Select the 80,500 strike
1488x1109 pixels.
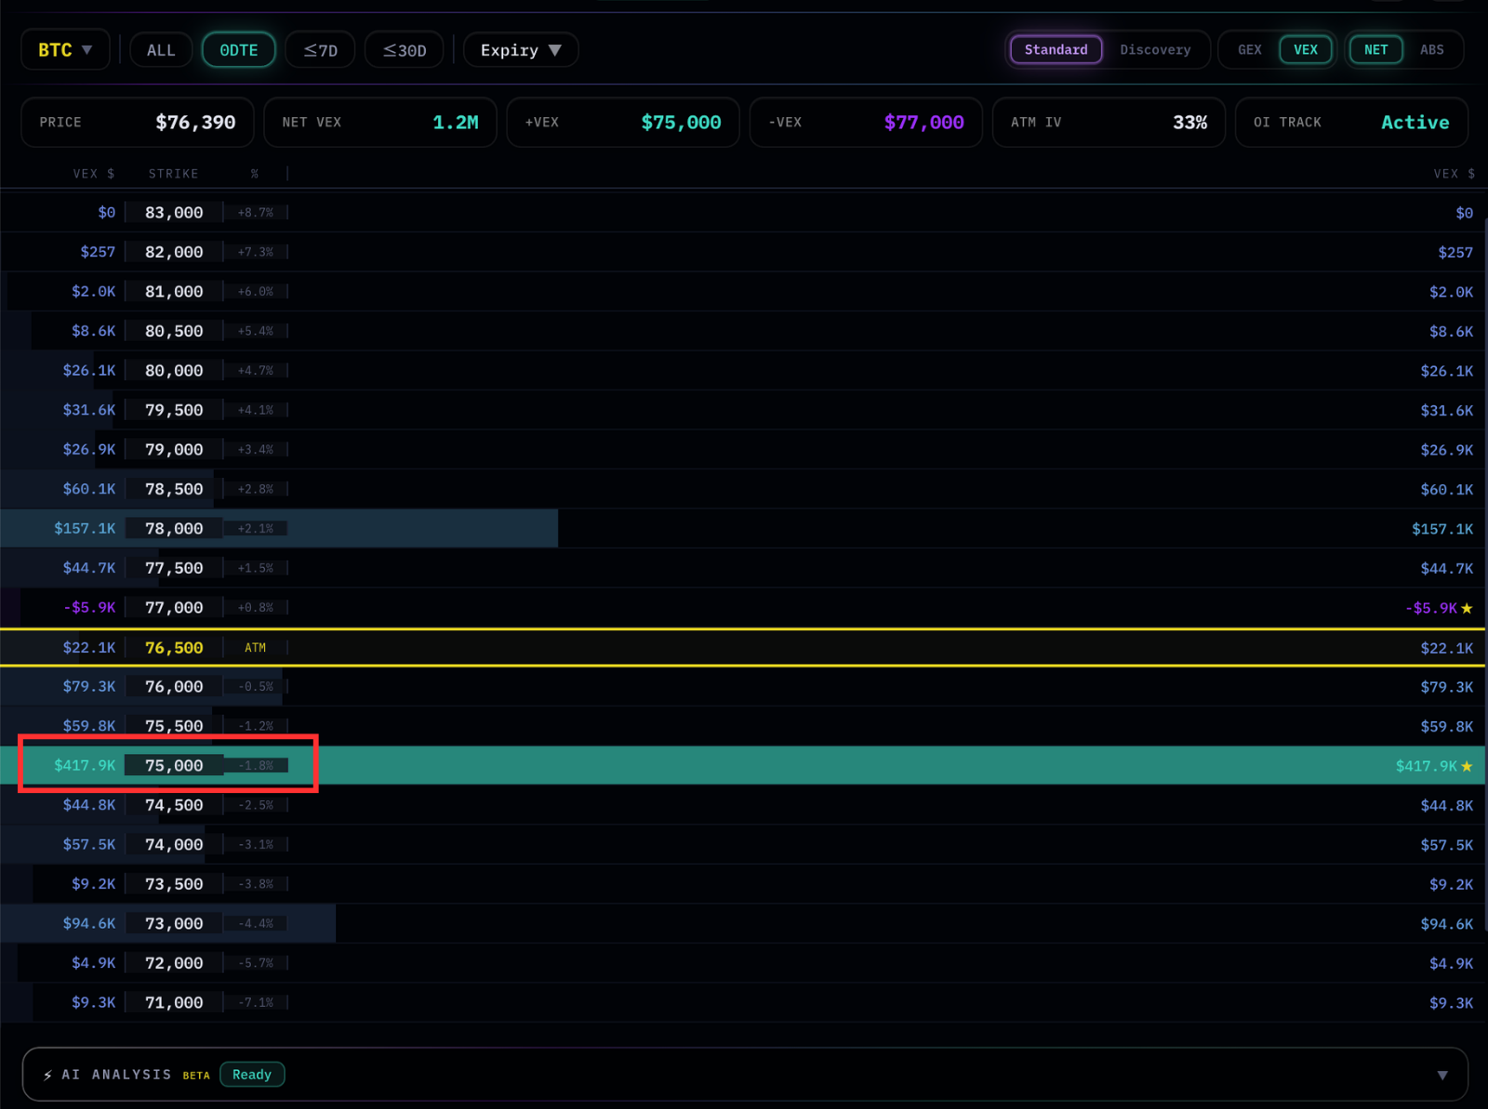(174, 331)
